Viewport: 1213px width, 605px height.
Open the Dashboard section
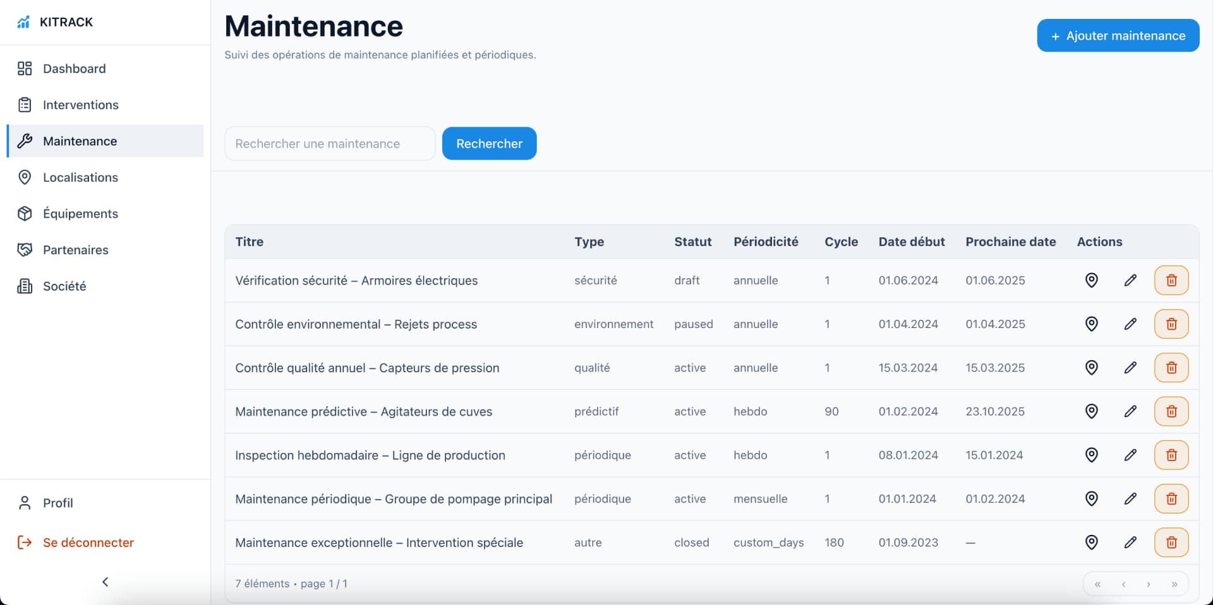(74, 68)
